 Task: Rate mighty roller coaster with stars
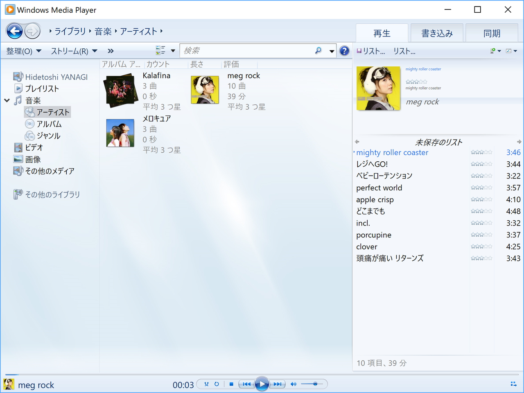pyautogui.click(x=481, y=152)
